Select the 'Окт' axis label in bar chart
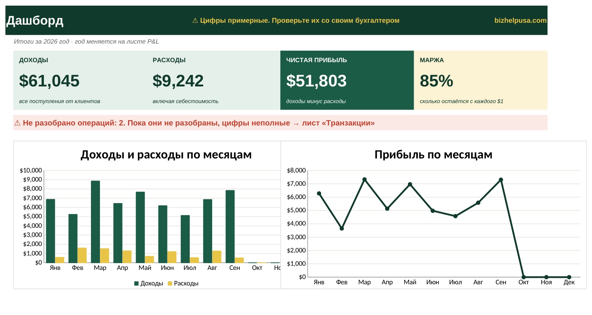The height and width of the screenshot is (315, 592). pos(257,268)
